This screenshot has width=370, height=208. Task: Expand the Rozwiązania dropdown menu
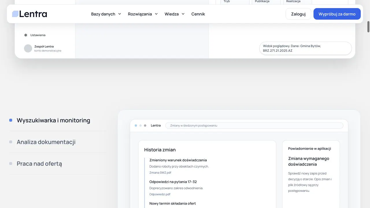(143, 14)
